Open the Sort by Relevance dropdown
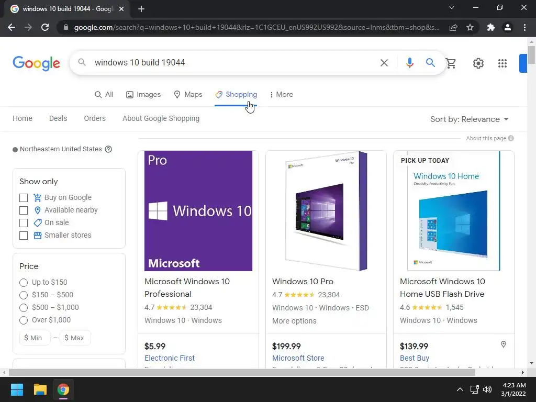The image size is (536, 402). [x=470, y=119]
